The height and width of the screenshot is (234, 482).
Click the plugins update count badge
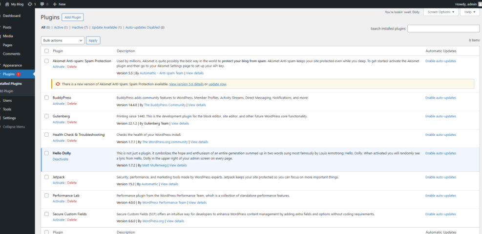[x=19, y=74]
